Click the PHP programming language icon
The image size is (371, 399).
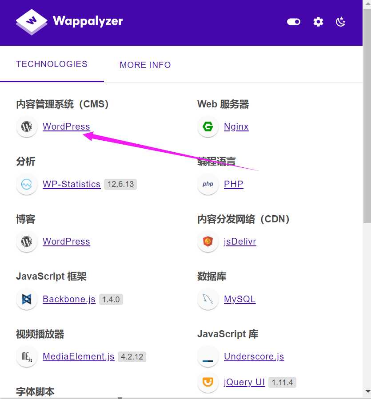pos(208,184)
